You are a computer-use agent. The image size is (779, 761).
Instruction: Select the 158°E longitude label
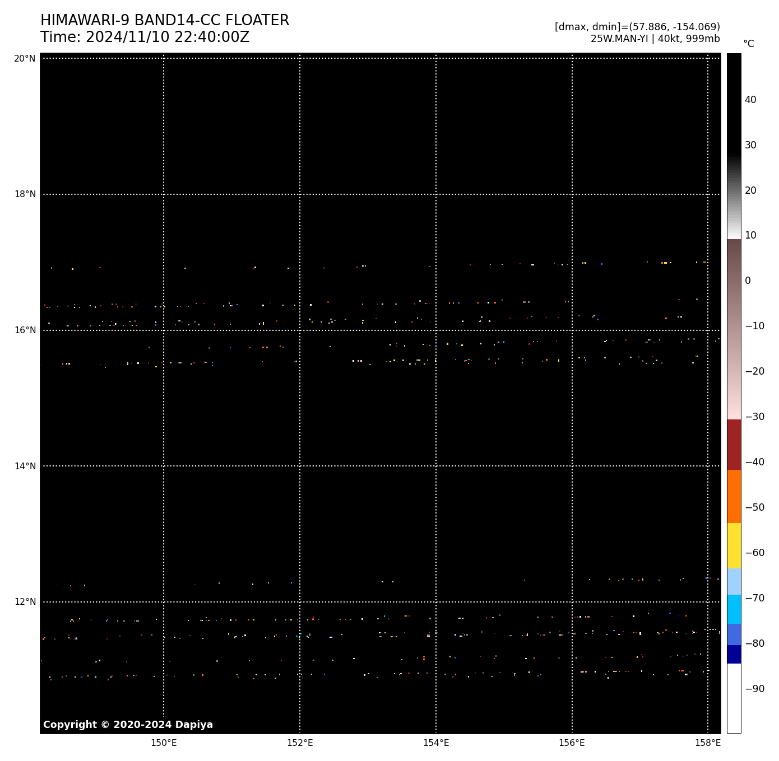coord(708,743)
